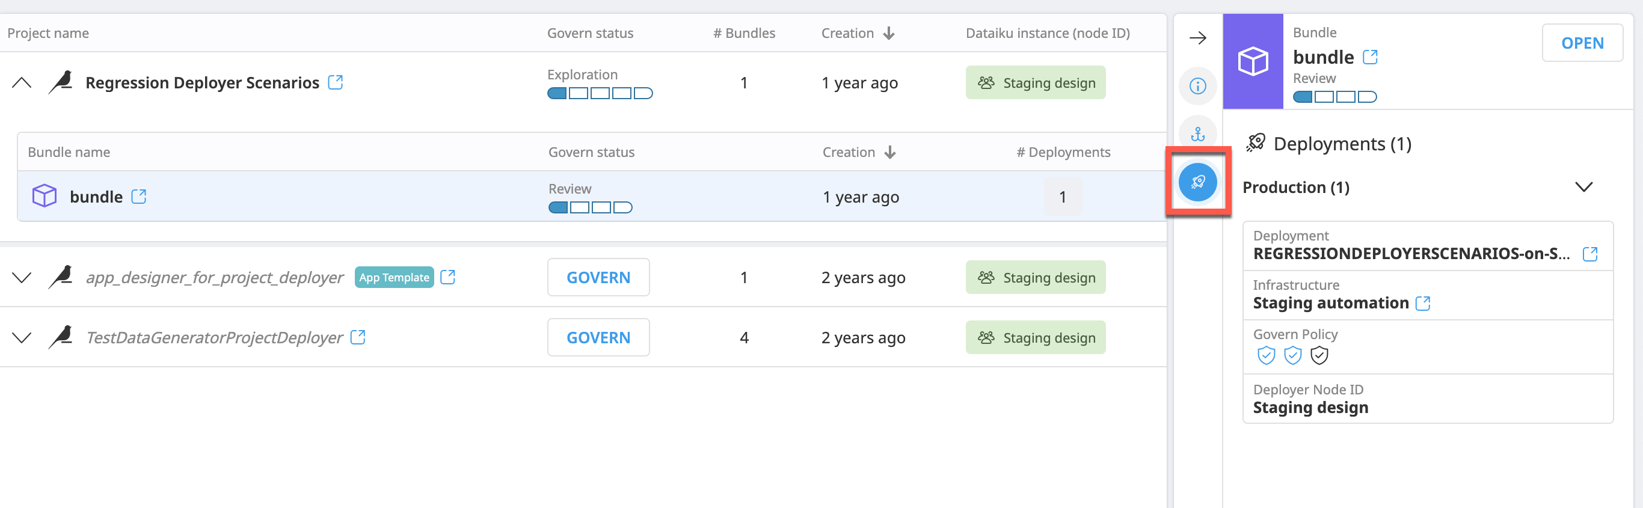Click bird icon of app_designer_for_project_deployer
The image size is (1643, 508).
coord(61,277)
